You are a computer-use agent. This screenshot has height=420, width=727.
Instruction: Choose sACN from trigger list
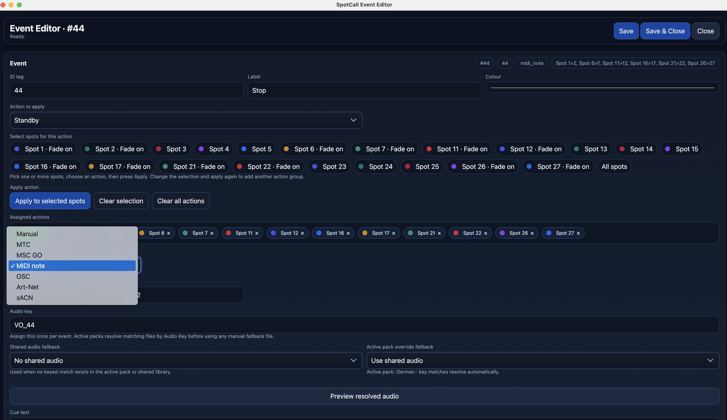pos(72,298)
